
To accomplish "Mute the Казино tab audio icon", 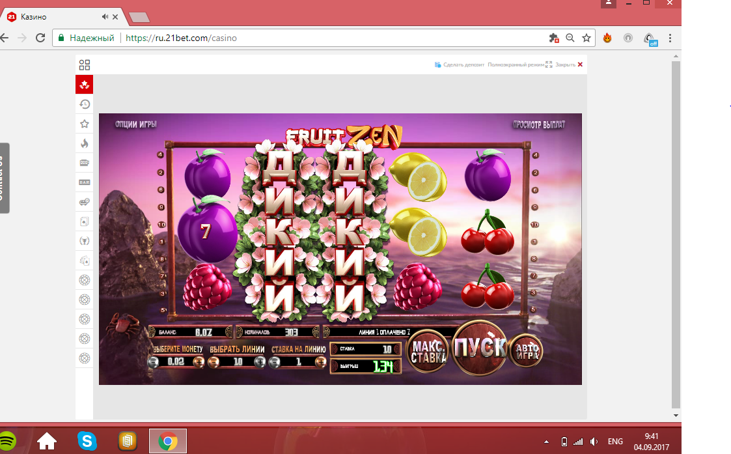I will [x=105, y=17].
